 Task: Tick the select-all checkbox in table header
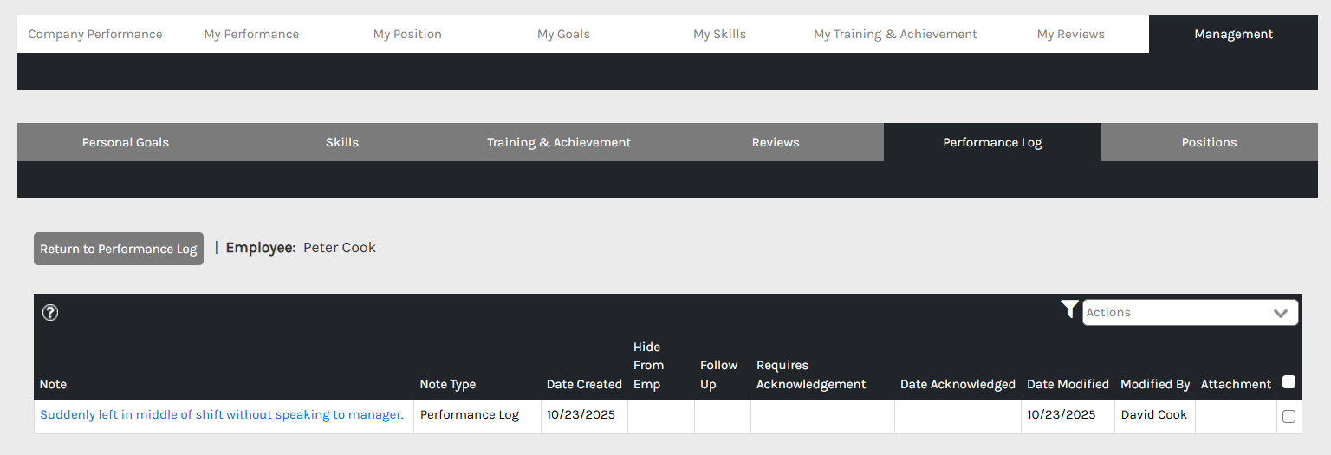point(1289,382)
